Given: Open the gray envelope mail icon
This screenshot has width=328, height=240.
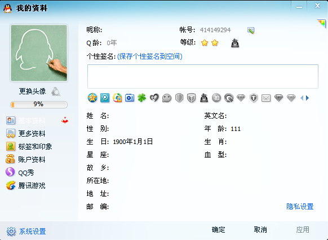Looking at the screenshot, I should tap(266, 98).
